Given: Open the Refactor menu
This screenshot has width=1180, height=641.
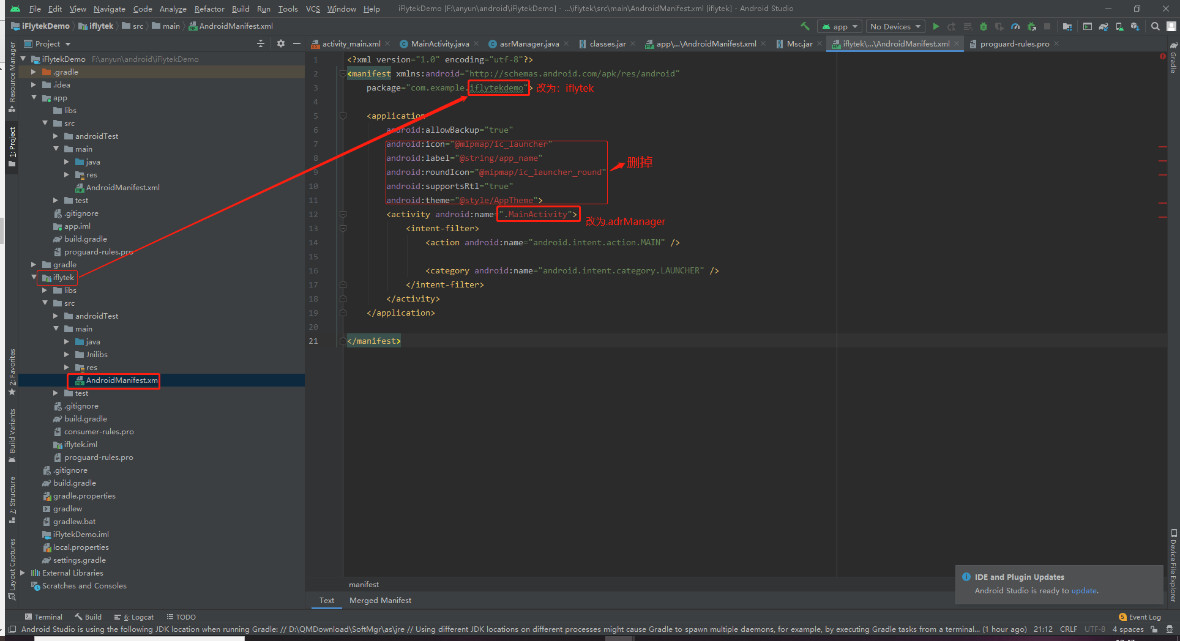Looking at the screenshot, I should coord(209,9).
